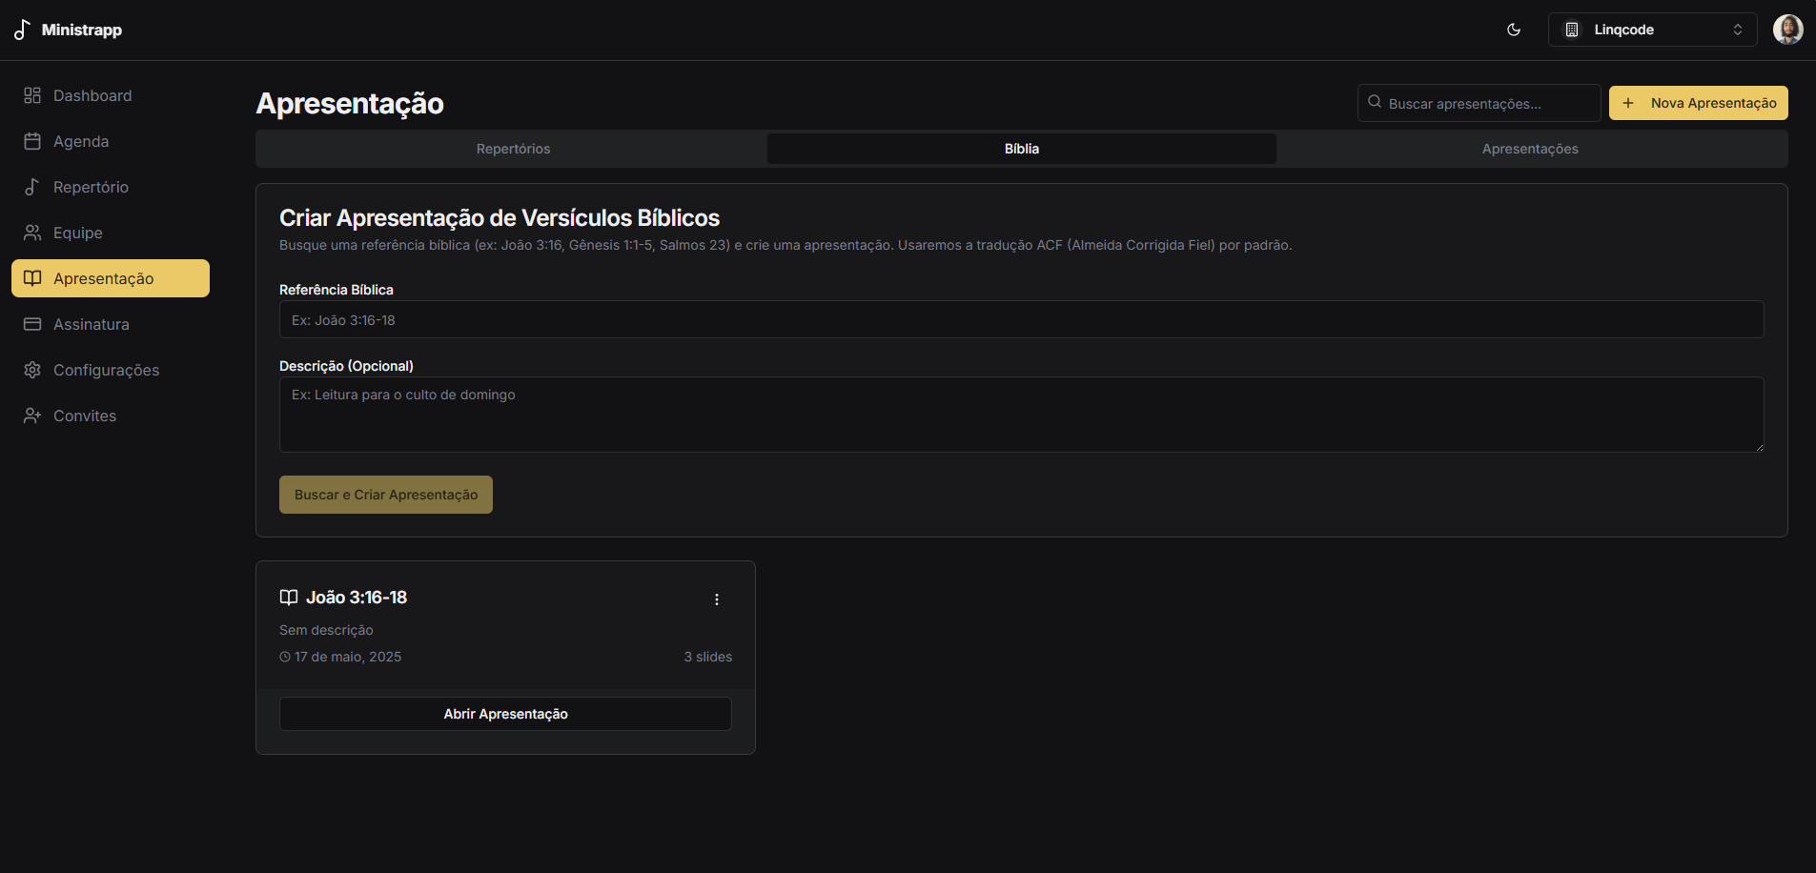Open Agenda from the sidebar
This screenshot has width=1816, height=873.
[x=81, y=141]
